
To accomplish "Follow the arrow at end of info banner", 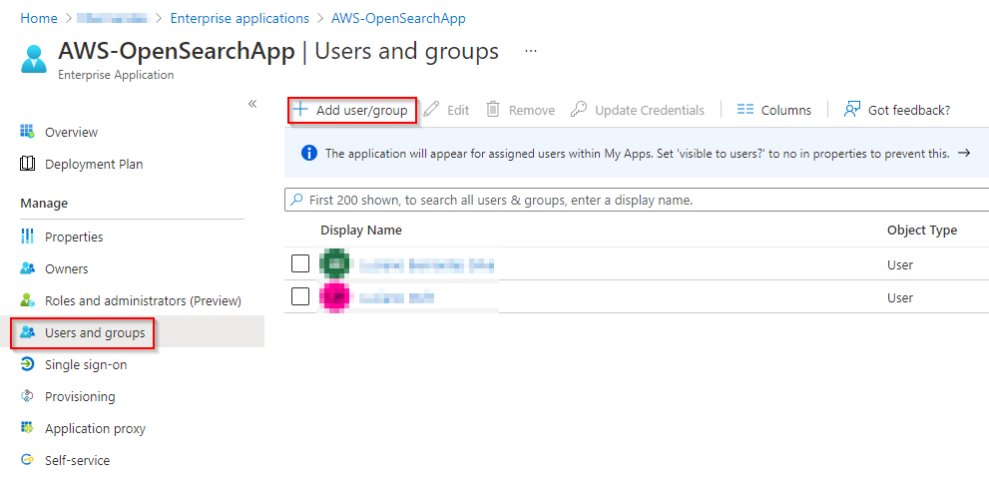I will click(963, 153).
